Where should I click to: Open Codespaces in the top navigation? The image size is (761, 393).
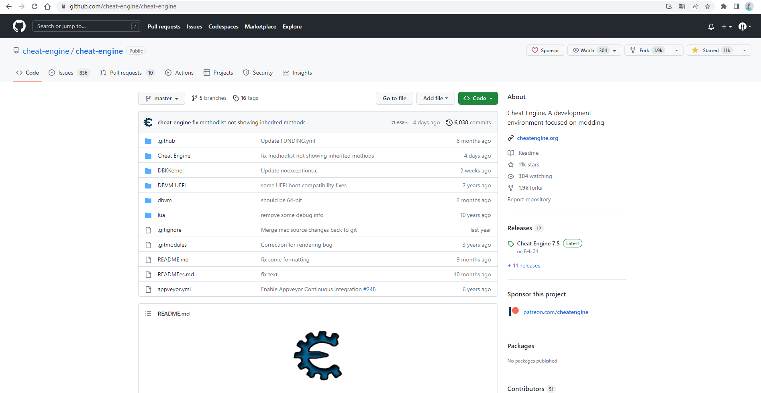pos(223,27)
